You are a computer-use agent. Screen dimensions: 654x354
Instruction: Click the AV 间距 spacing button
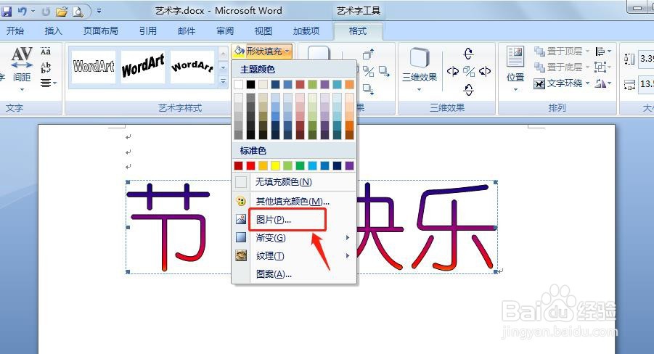point(22,69)
